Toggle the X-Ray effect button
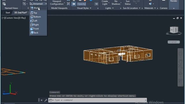The width and height of the screenshot is (185, 104). point(74,4)
